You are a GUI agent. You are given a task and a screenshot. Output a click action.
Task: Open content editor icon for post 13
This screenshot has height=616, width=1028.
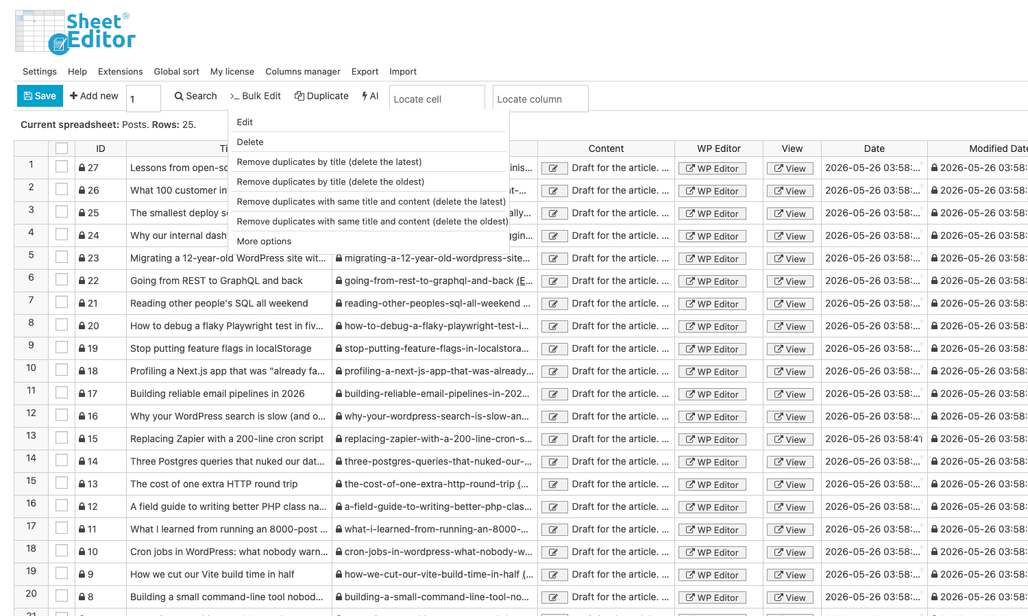pyautogui.click(x=554, y=485)
